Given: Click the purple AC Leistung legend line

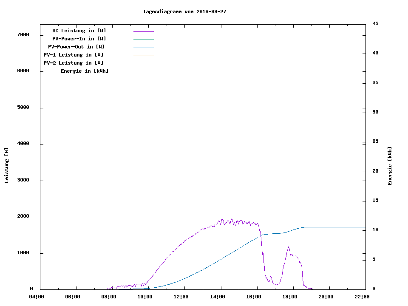Looking at the screenshot, I should (143, 31).
